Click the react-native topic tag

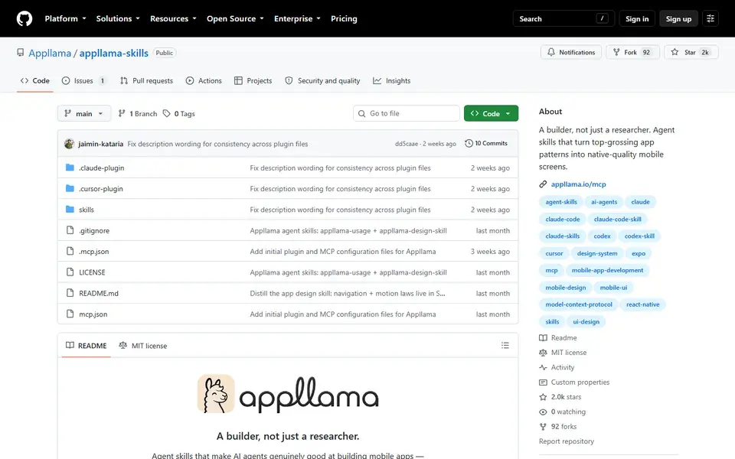point(642,304)
